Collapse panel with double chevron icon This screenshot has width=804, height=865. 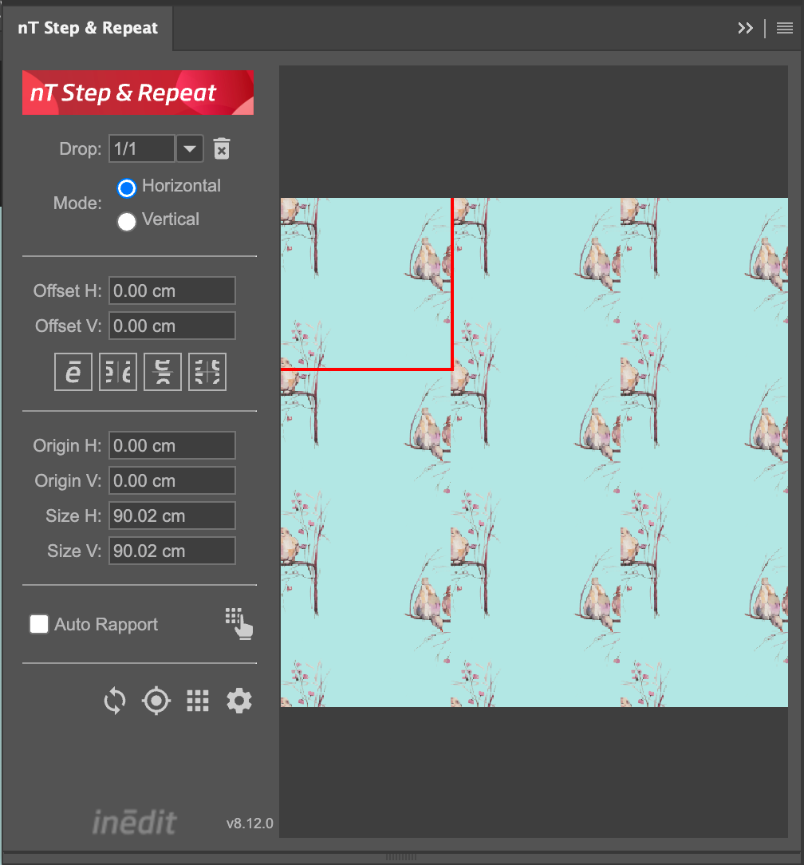coord(745,28)
